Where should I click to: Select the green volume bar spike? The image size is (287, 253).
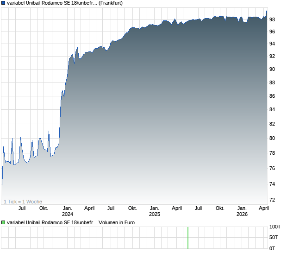[188, 238]
